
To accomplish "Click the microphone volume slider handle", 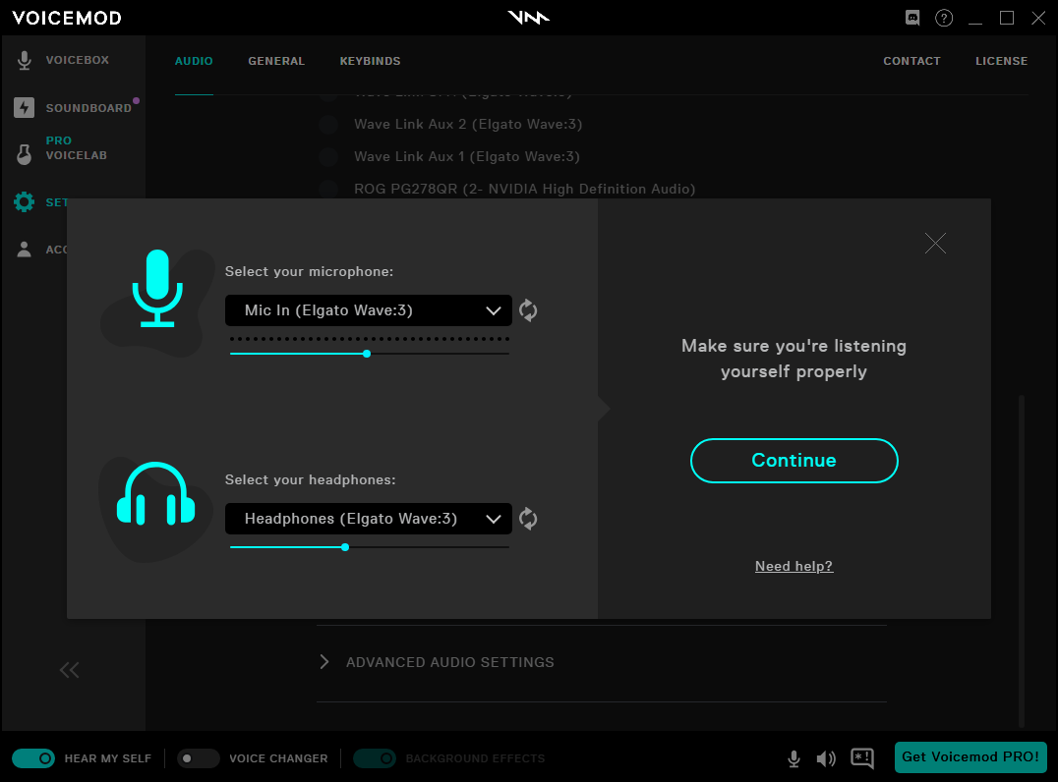I will click(367, 354).
